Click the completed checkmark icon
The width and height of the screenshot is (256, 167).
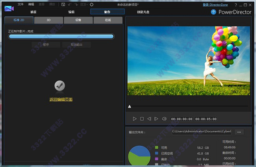(59, 85)
